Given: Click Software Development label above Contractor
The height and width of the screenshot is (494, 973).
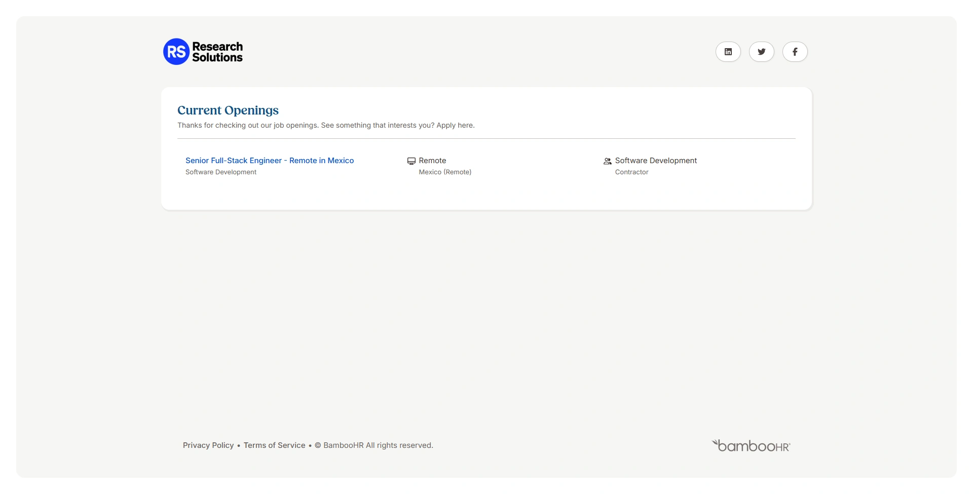Looking at the screenshot, I should [656, 161].
